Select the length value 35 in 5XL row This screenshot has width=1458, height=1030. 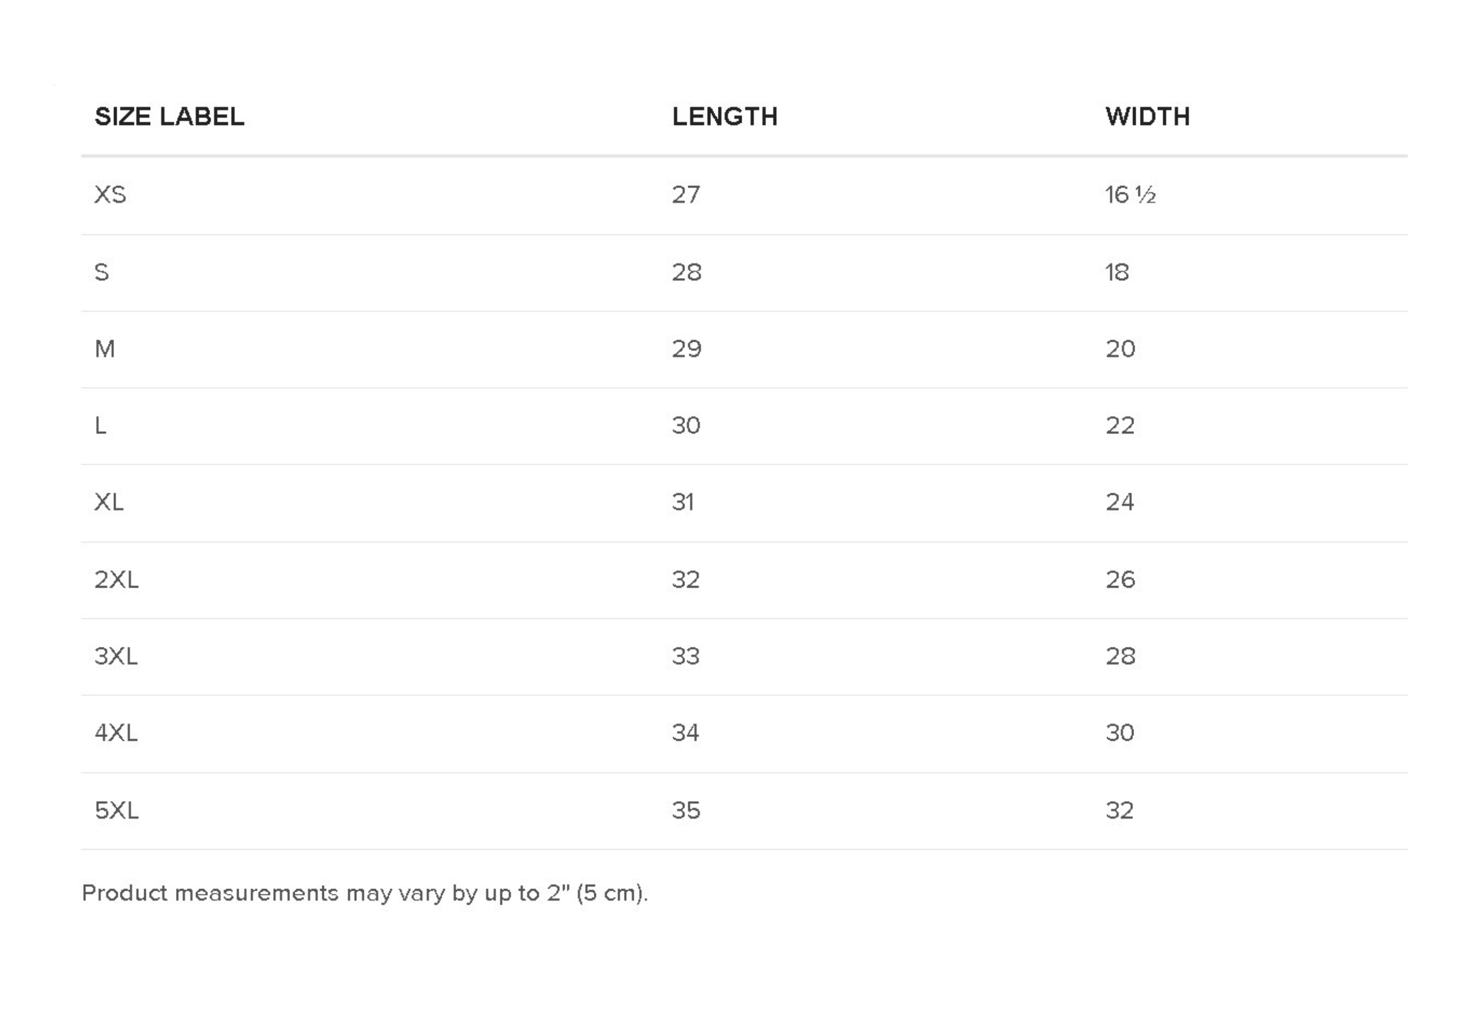[x=686, y=811]
